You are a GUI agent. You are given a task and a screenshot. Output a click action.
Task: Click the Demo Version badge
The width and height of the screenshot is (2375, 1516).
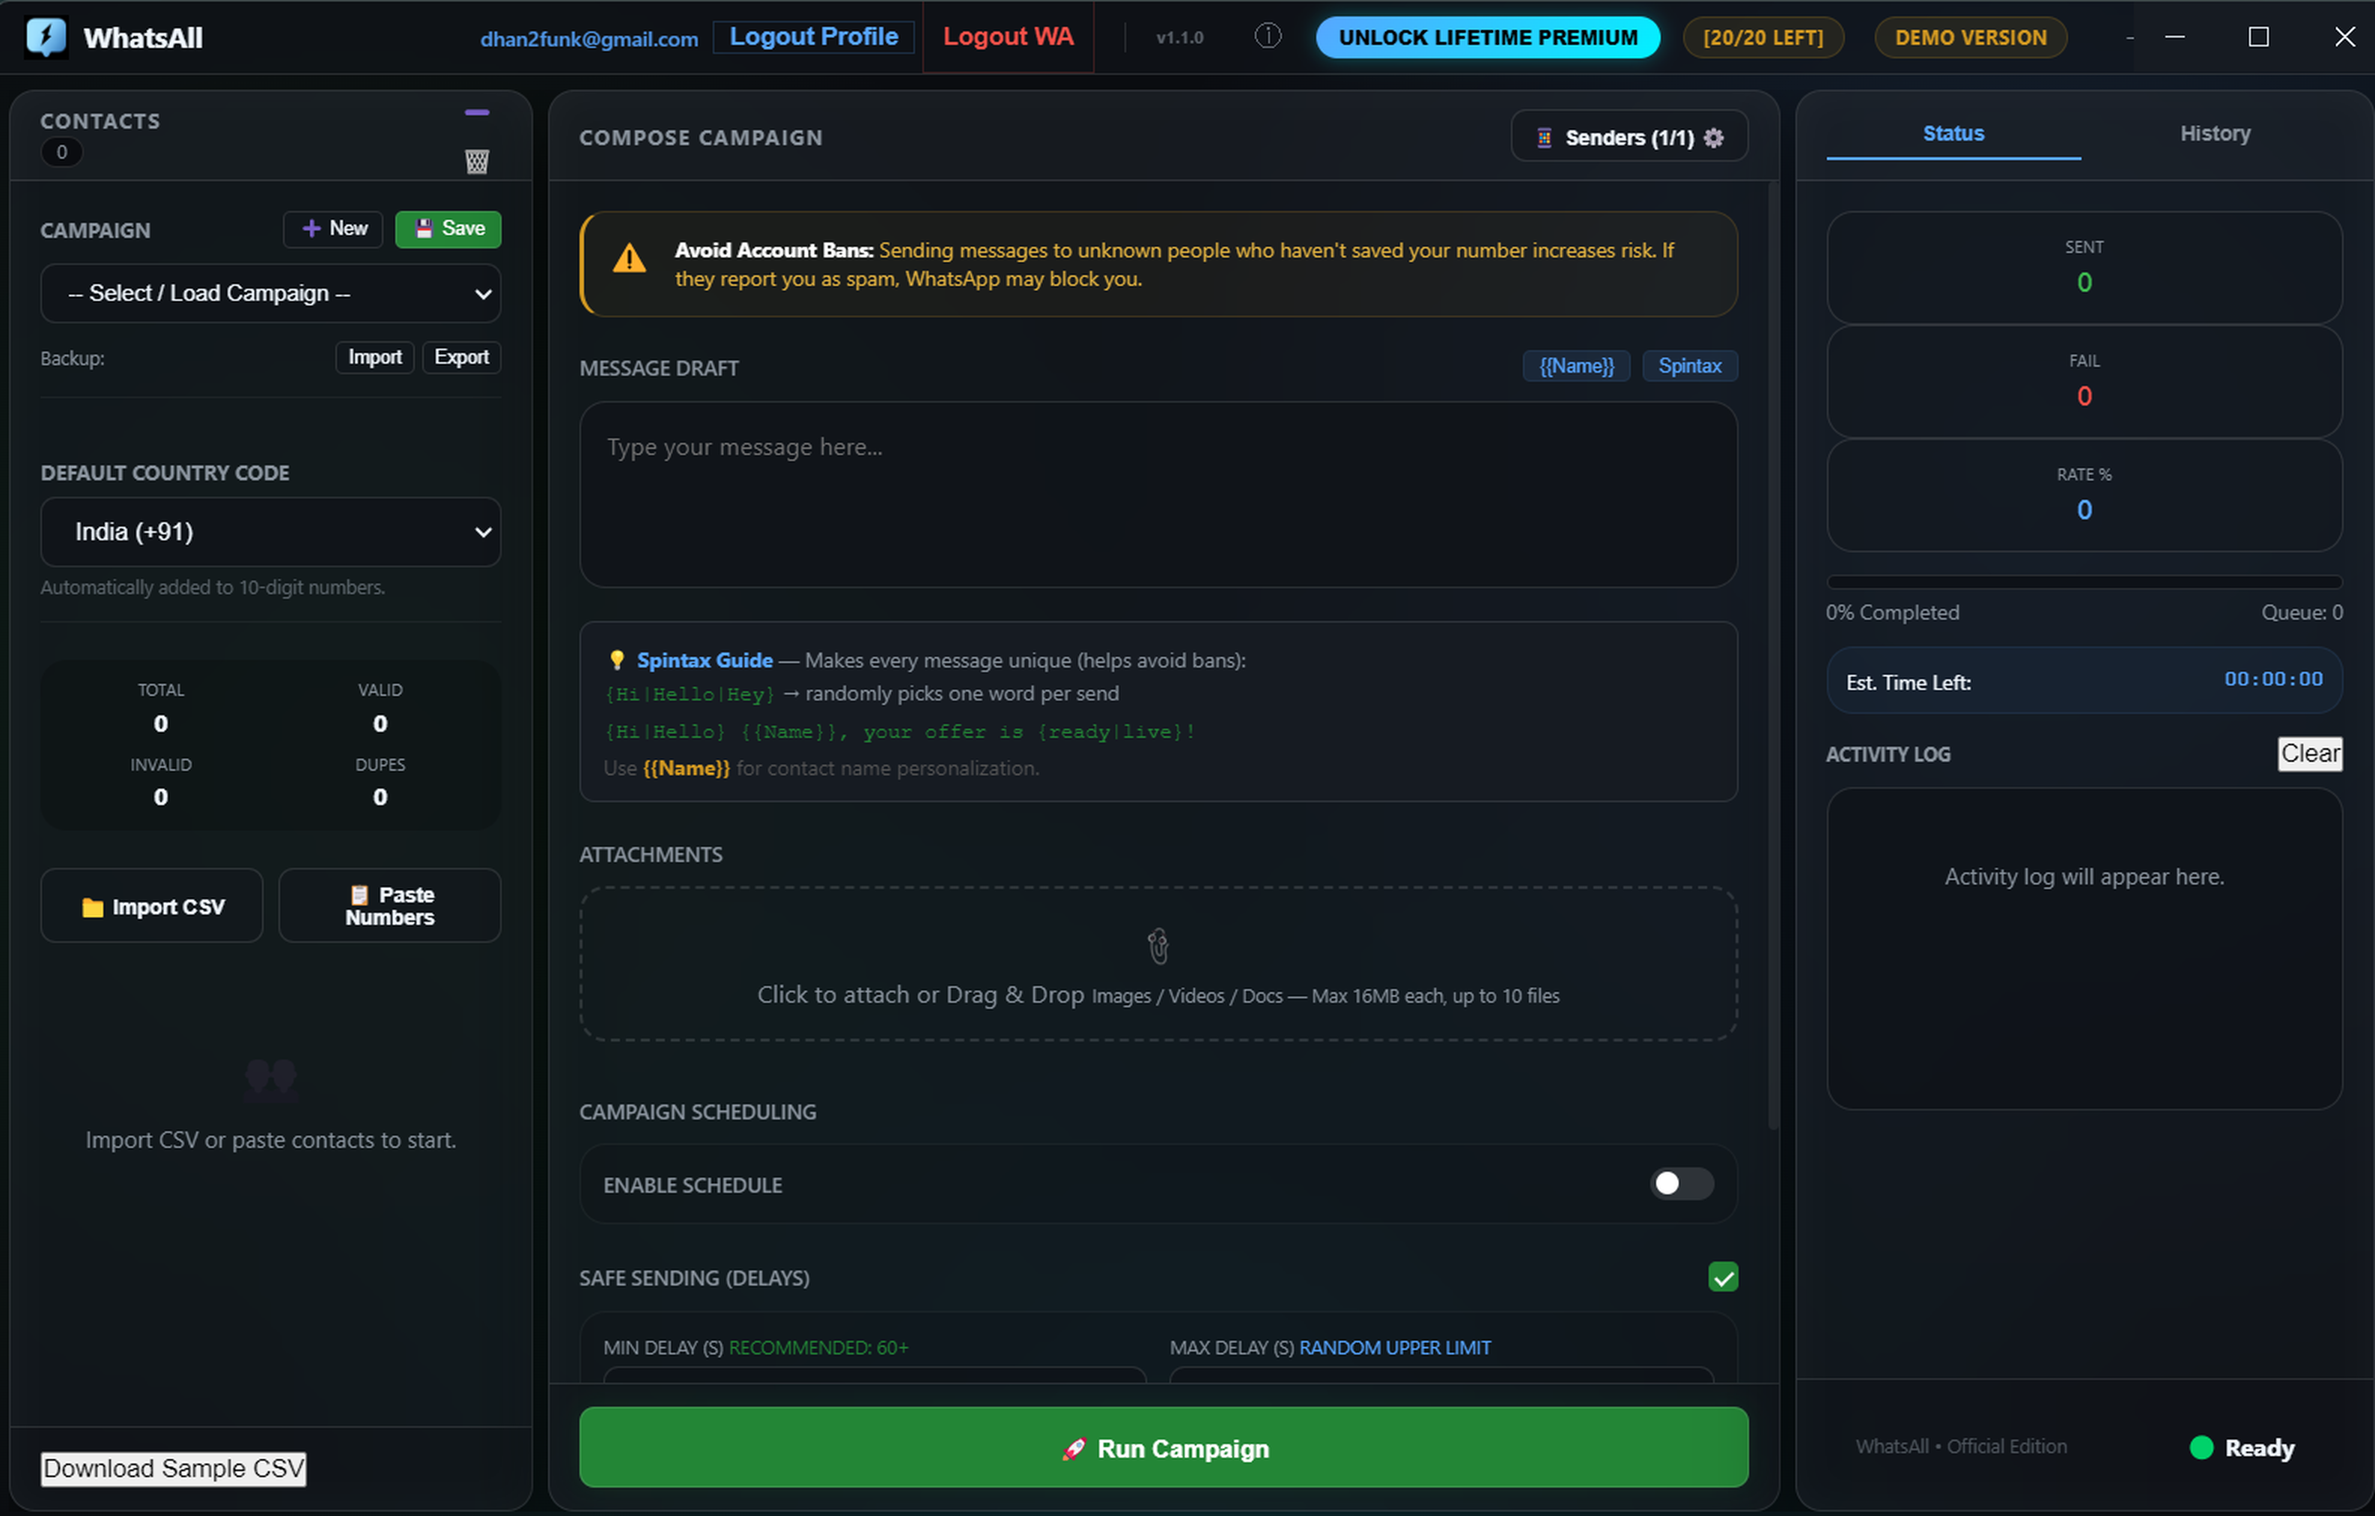(x=1970, y=37)
